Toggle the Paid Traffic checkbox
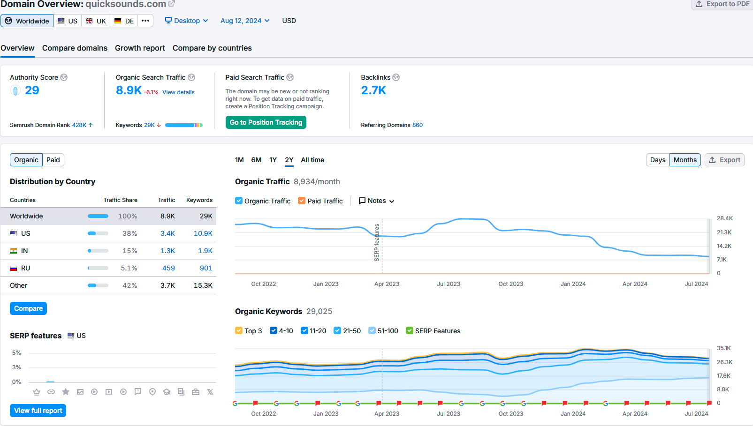 tap(302, 201)
